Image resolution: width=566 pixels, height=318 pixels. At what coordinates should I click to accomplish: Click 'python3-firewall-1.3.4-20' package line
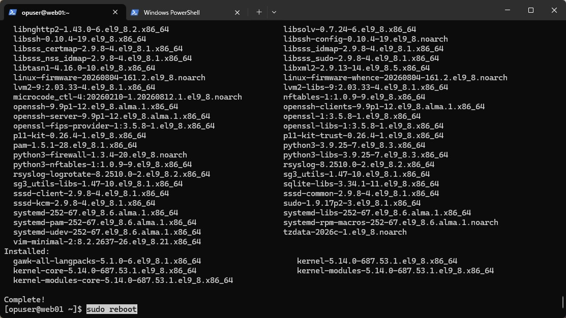(x=100, y=154)
